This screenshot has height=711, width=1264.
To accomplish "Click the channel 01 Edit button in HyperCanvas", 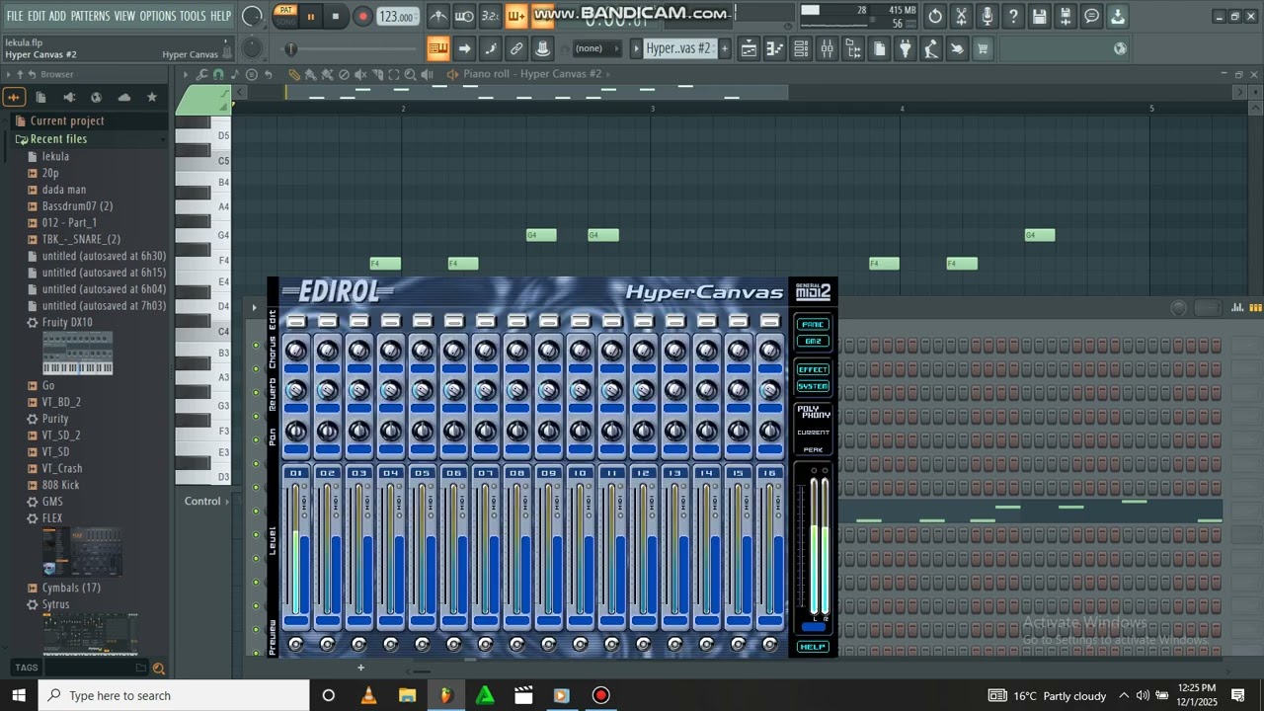I will coord(295,321).
